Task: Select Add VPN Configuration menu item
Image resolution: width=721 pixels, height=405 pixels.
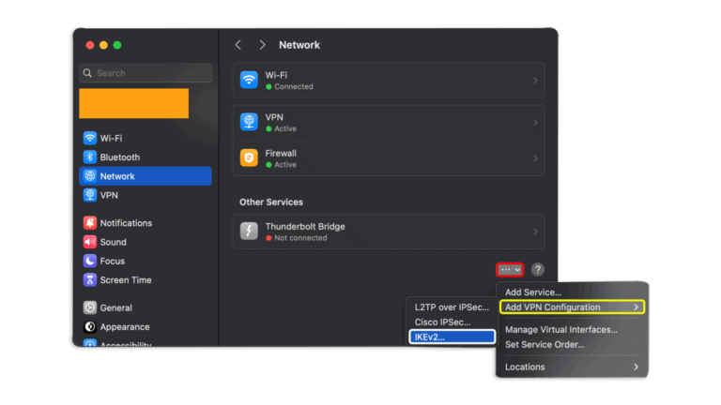Action: pos(572,307)
